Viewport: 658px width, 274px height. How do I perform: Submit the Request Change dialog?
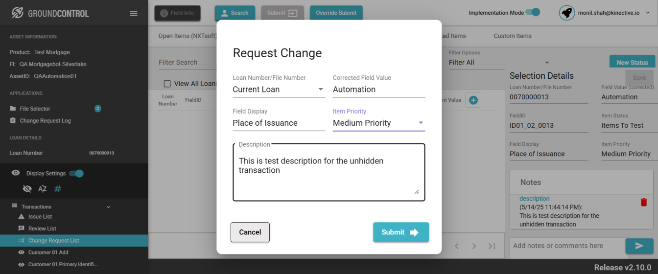pyautogui.click(x=400, y=232)
